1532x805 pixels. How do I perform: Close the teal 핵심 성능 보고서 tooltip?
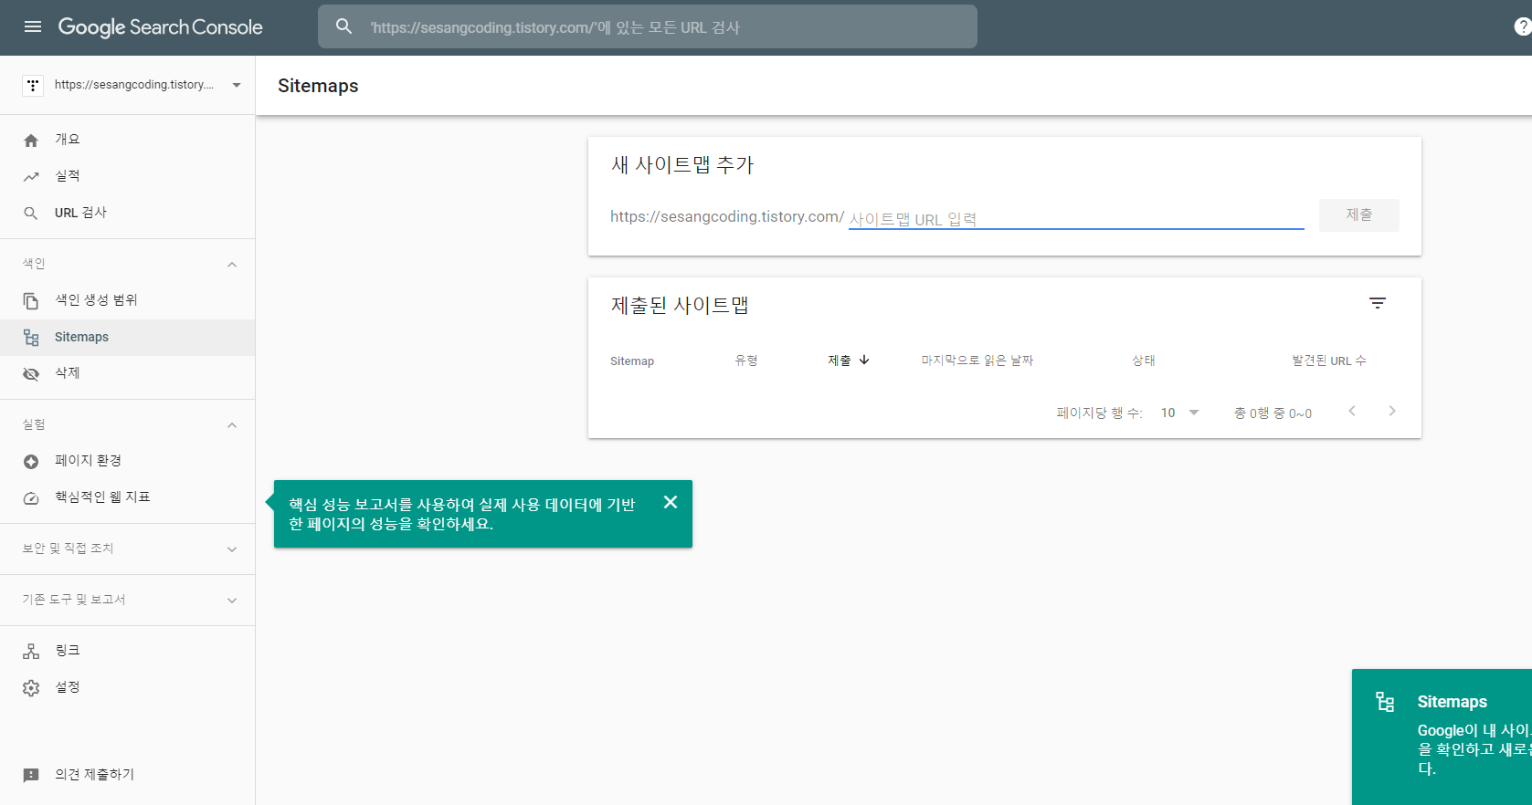click(671, 502)
